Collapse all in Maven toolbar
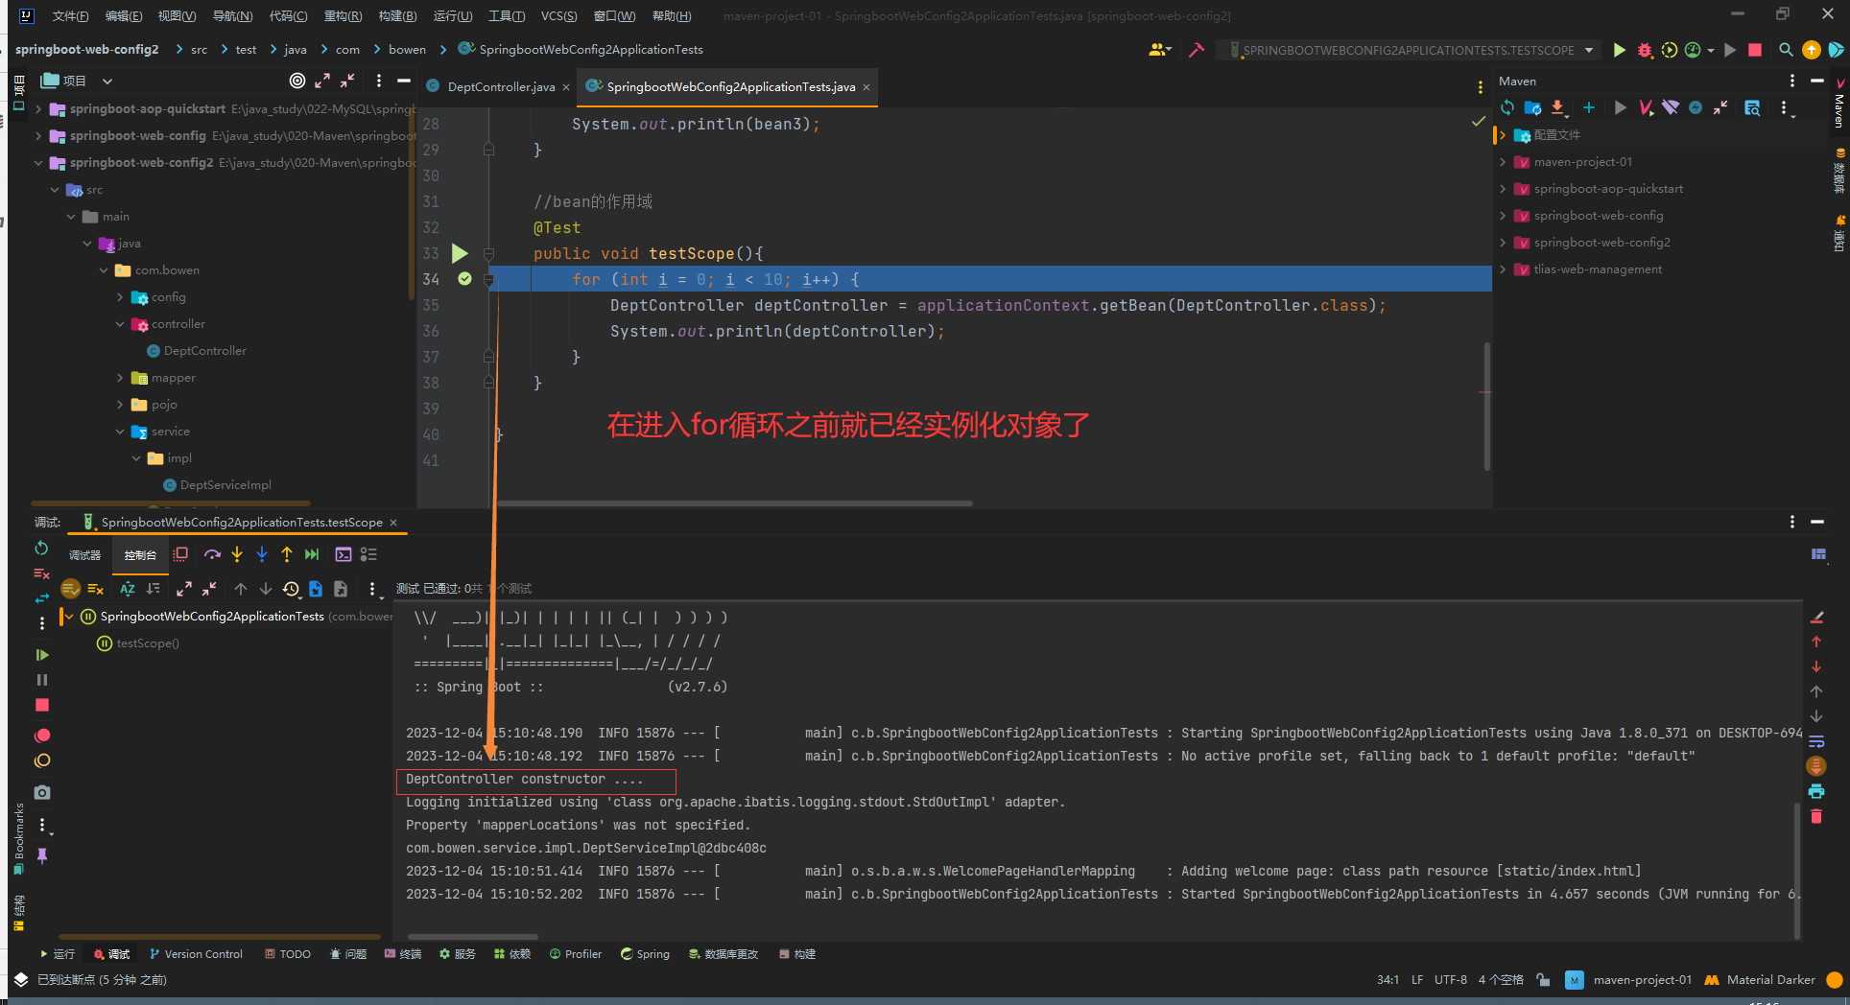This screenshot has height=1005, width=1850. (1720, 107)
